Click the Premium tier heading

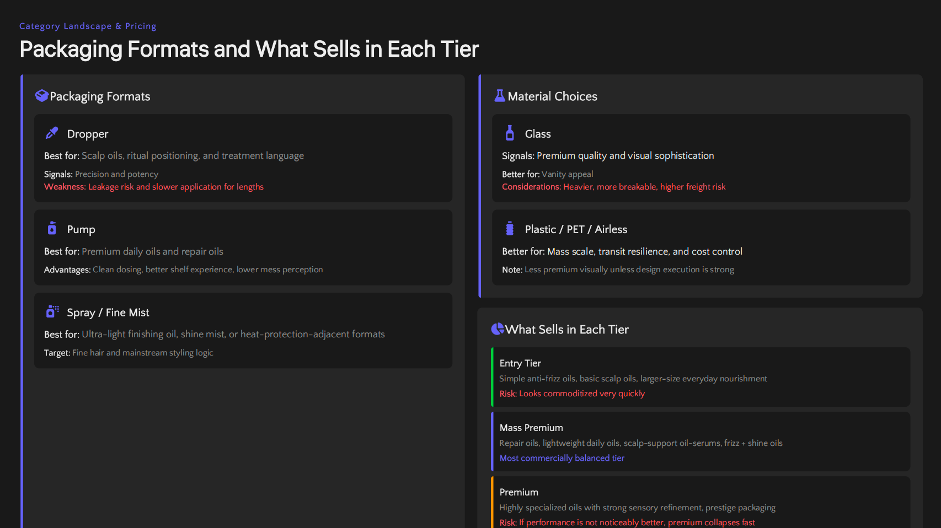[x=518, y=492]
